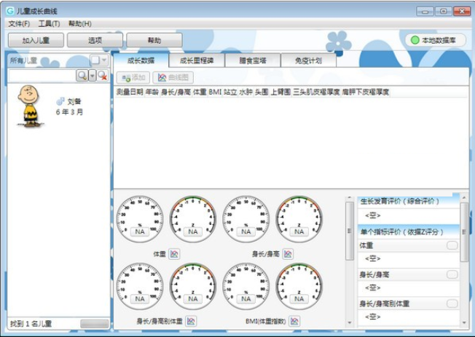This screenshot has height=337, width=475.
Task: Click the 选项 button
Action: click(95, 40)
